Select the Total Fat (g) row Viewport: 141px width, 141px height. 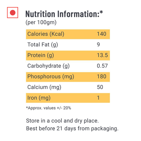coord(68,45)
